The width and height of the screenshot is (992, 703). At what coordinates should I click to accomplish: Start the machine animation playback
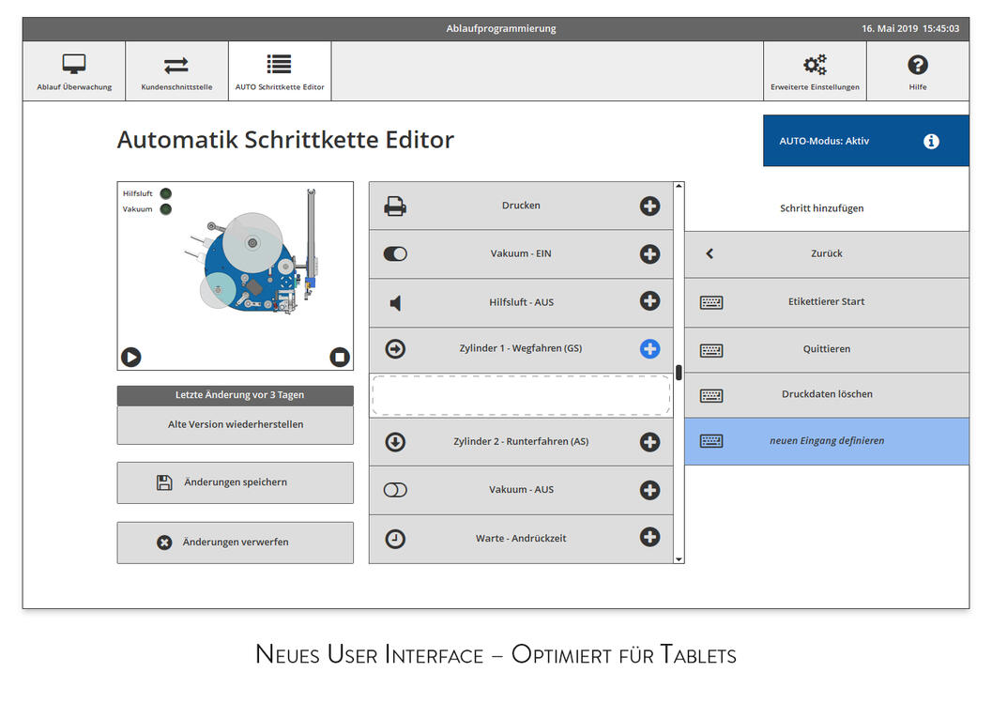[131, 357]
